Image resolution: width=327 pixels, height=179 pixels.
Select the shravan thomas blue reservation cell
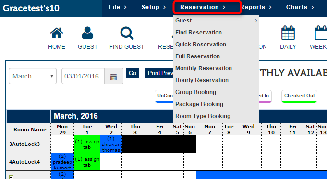111,144
